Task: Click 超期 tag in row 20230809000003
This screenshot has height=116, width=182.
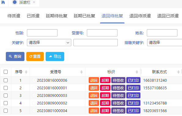Action: tap(105, 95)
